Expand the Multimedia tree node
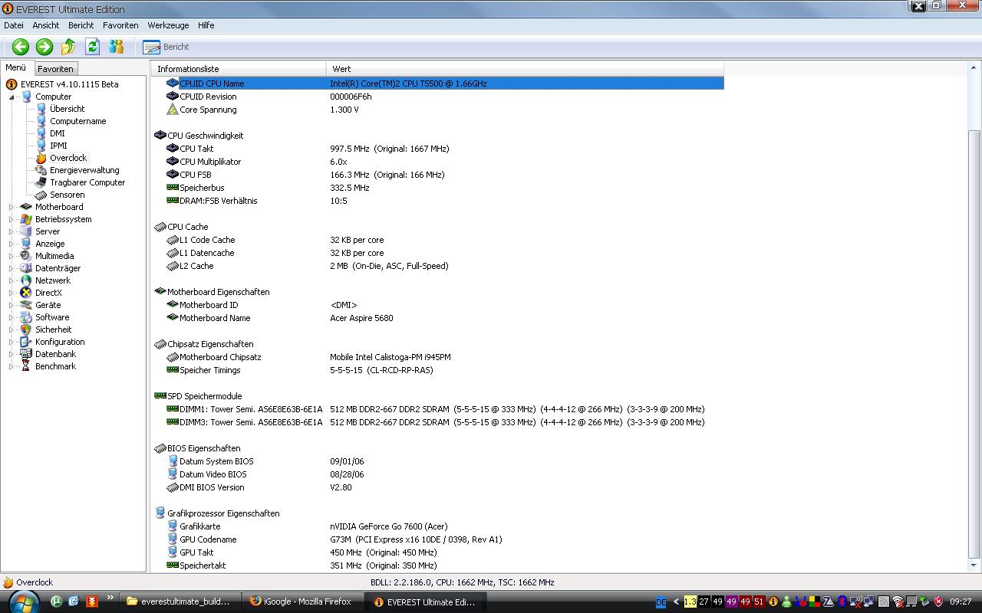The image size is (982, 613). (x=12, y=256)
